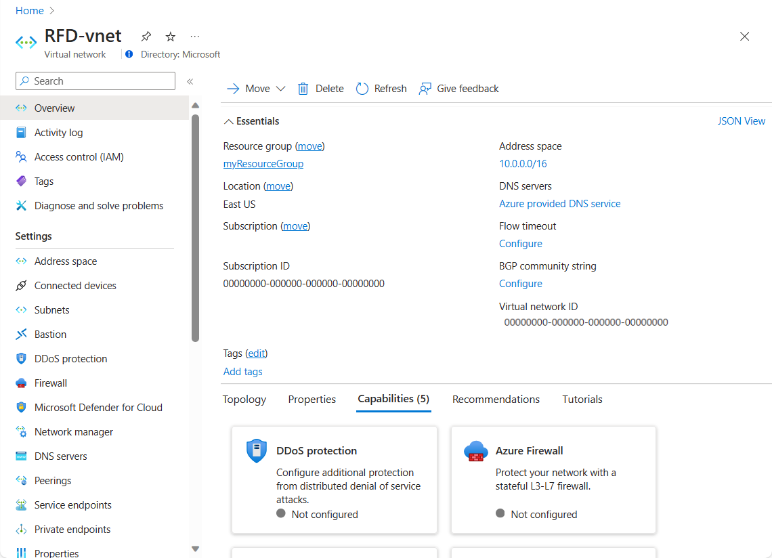The width and height of the screenshot is (772, 558).
Task: Click move link next to Resource group
Action: (x=309, y=146)
